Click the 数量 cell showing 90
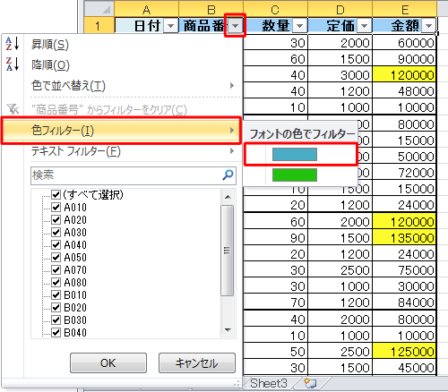The width and height of the screenshot is (448, 392). [x=275, y=238]
